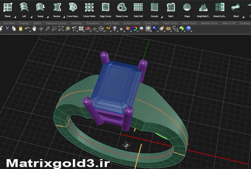Switch to the Curve Tools tab
This screenshot has width=251, height=169.
pyautogui.click(x=111, y=23)
